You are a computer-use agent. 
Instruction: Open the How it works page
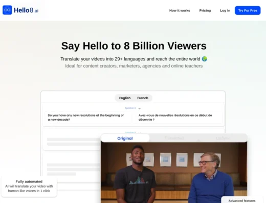[x=180, y=10]
